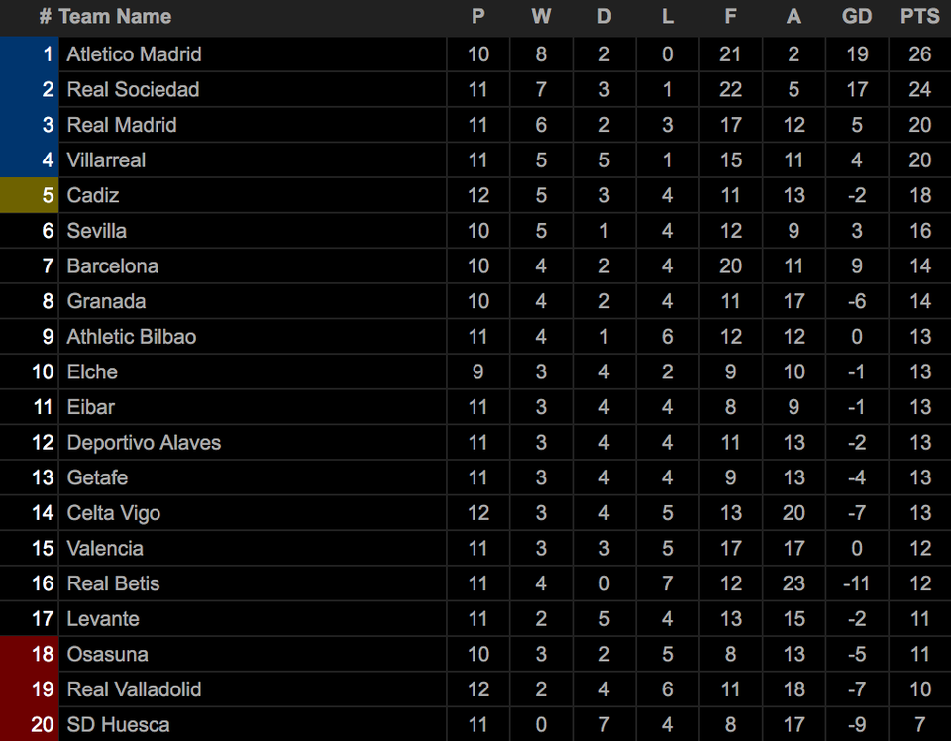Click the GD column header
Screen dimensions: 951x741
[x=856, y=17]
